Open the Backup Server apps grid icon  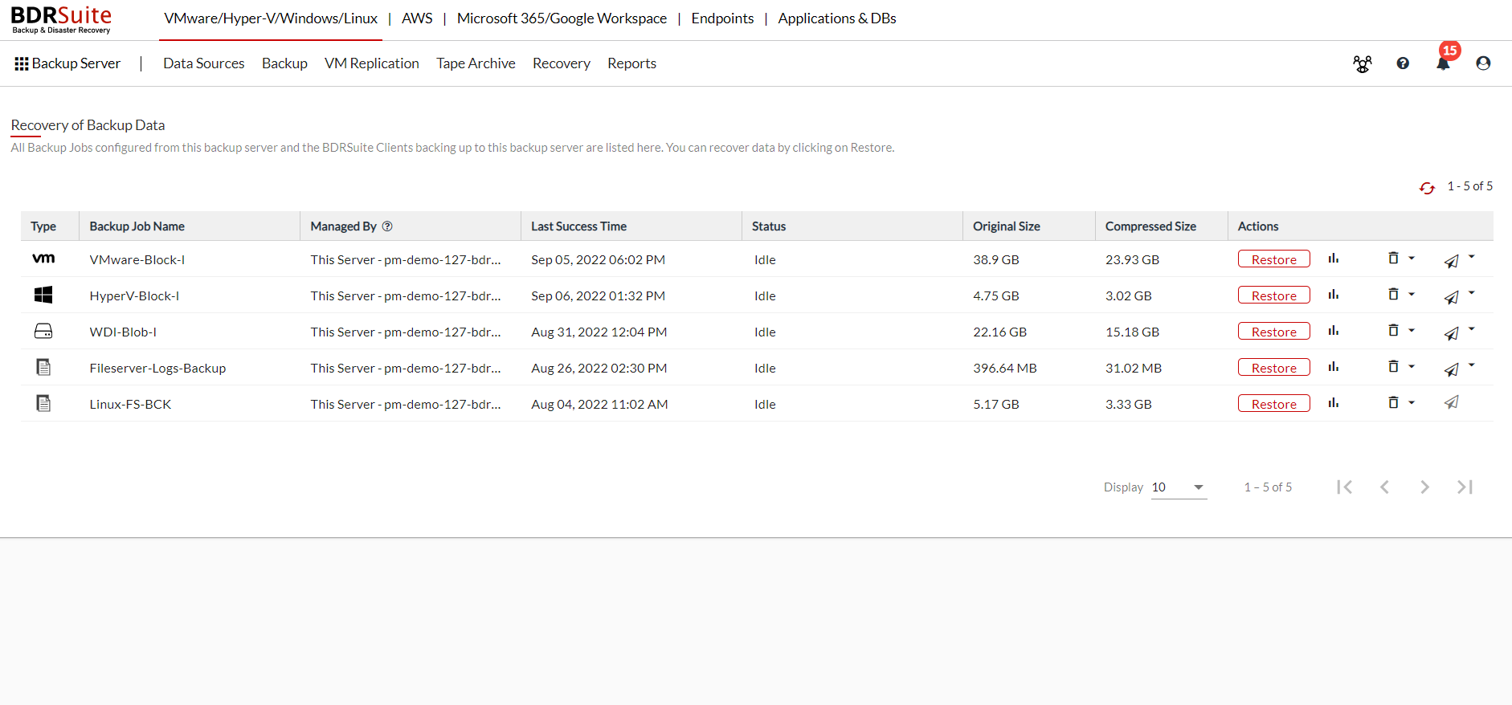[x=22, y=63]
